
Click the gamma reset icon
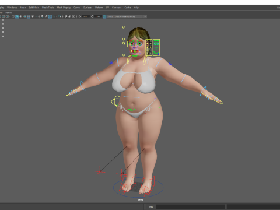point(92,16)
